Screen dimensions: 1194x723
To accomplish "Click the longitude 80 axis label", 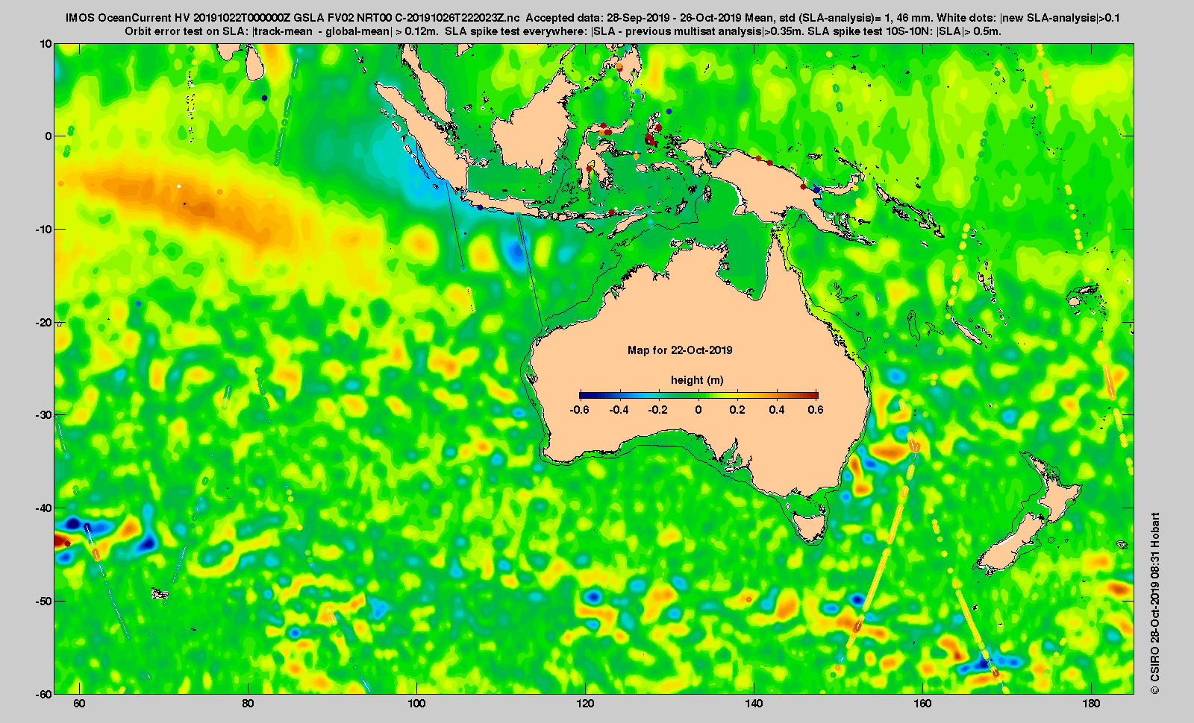I will point(248,704).
